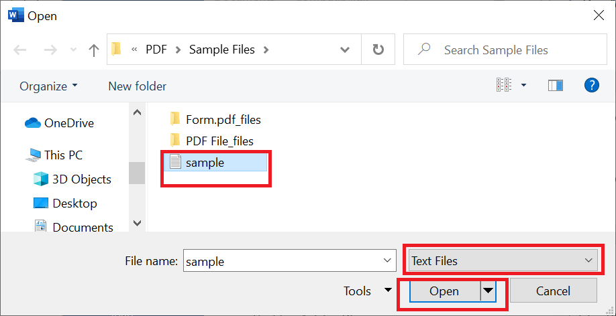This screenshot has width=616, height=316.
Task: Click the New folder button
Action: (138, 86)
